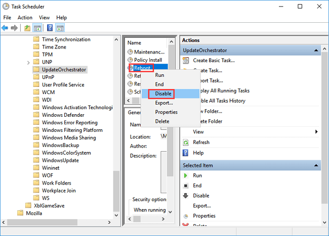Image resolution: width=329 pixels, height=236 pixels.
Task: Toggle the Show/Hide Console Tree icon
Action: click(x=37, y=28)
